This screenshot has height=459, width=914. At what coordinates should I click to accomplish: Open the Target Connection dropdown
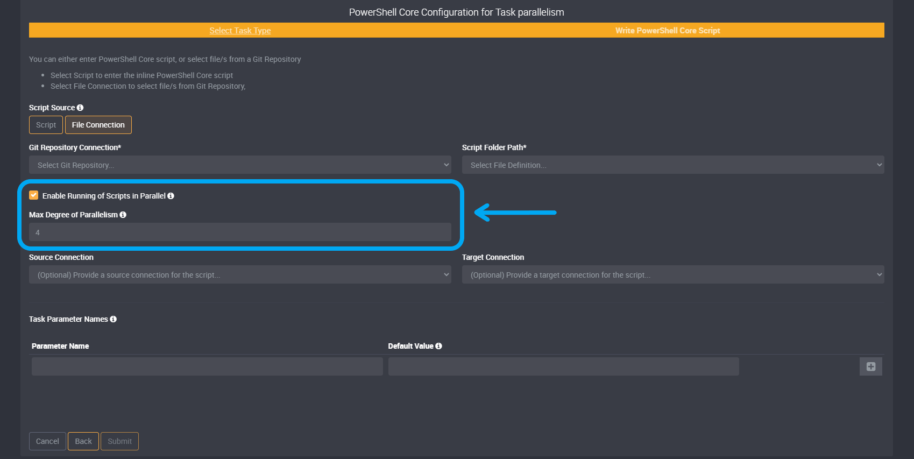coord(673,274)
